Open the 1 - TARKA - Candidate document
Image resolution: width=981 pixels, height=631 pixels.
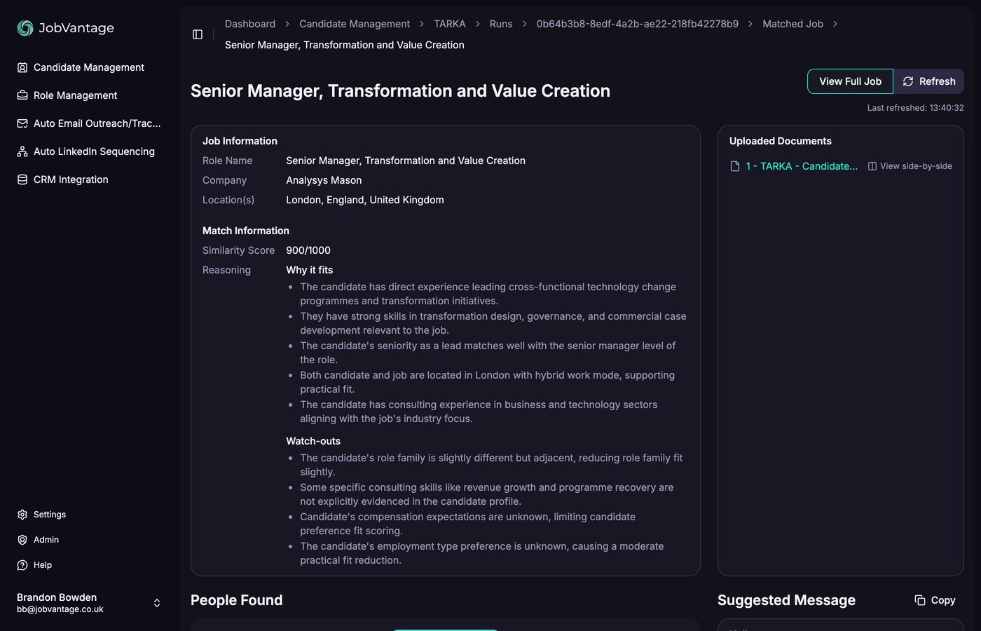coord(802,166)
